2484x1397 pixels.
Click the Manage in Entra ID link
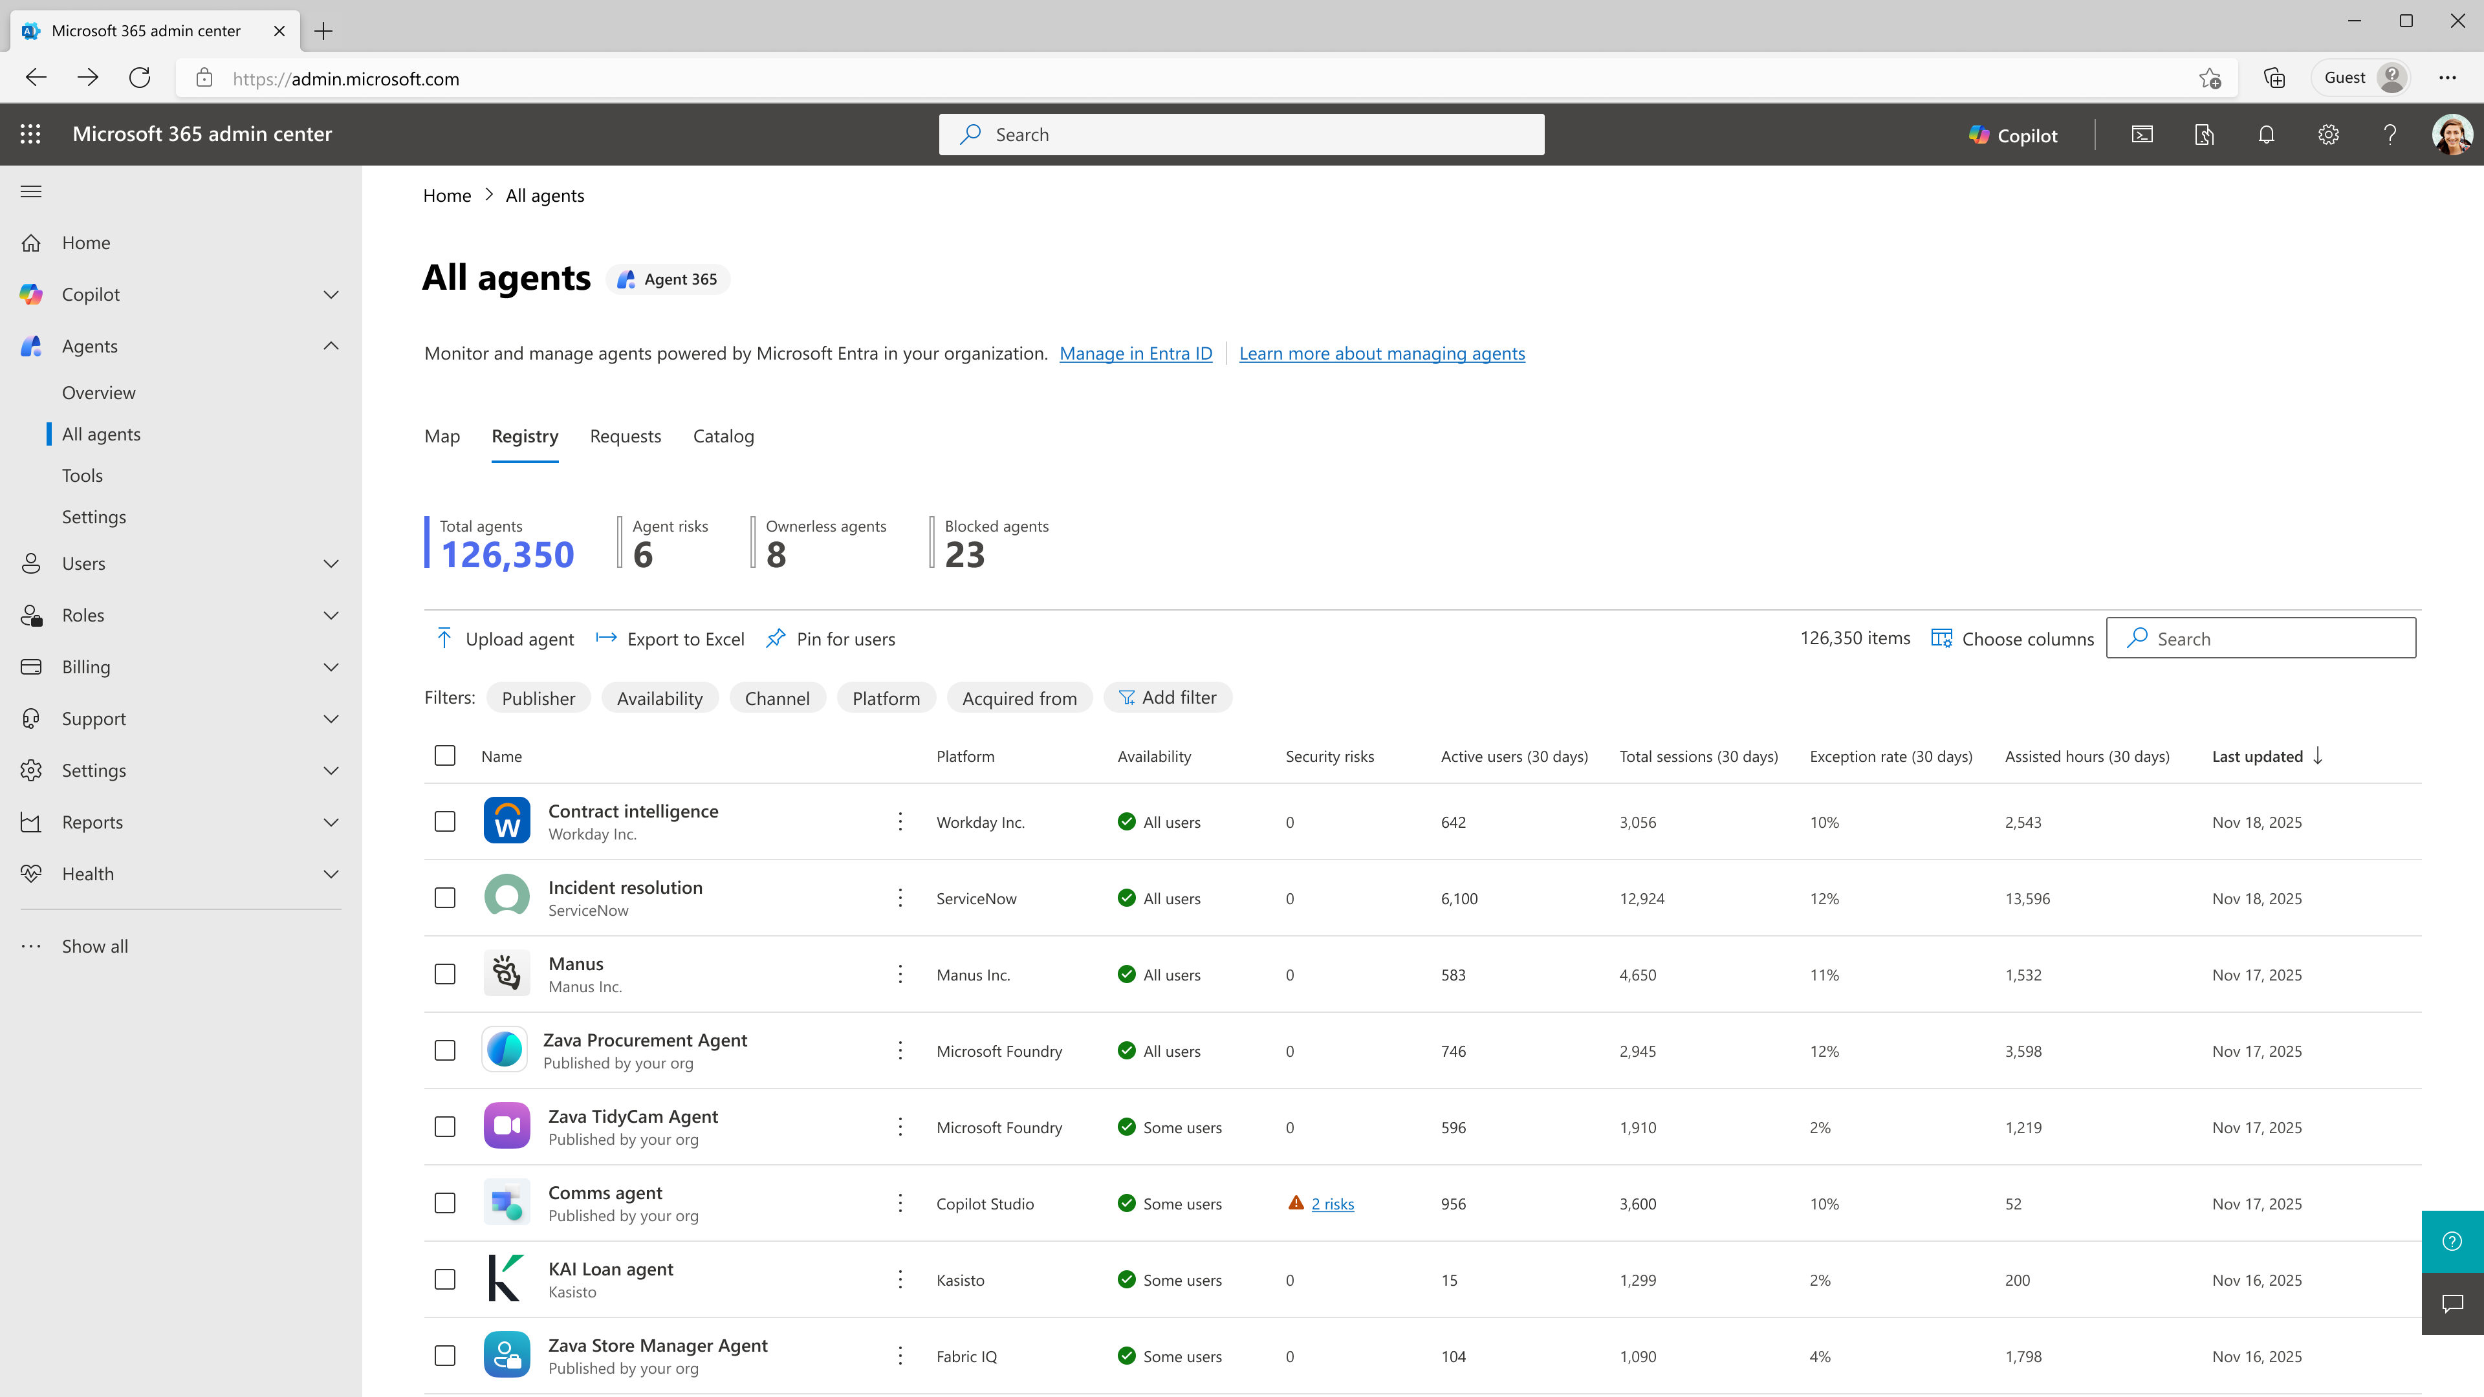(x=1135, y=353)
